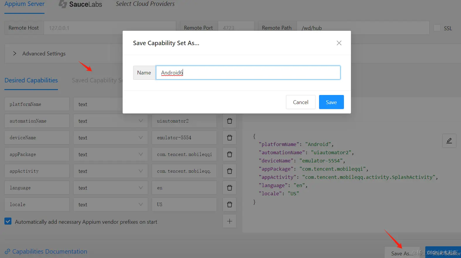
Task: Switch to Saved Capability Sets tab
Action: coord(97,80)
